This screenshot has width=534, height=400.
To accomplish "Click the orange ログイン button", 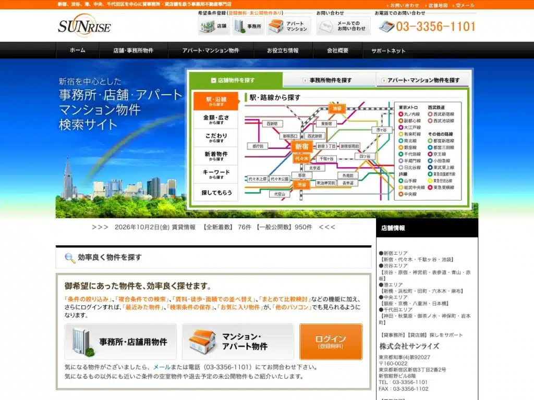I will 331,342.
